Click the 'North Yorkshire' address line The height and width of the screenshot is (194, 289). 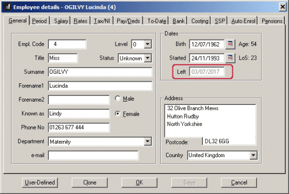click(184, 124)
